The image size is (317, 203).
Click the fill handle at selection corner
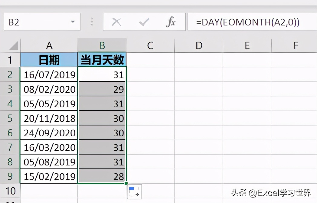[126, 183]
